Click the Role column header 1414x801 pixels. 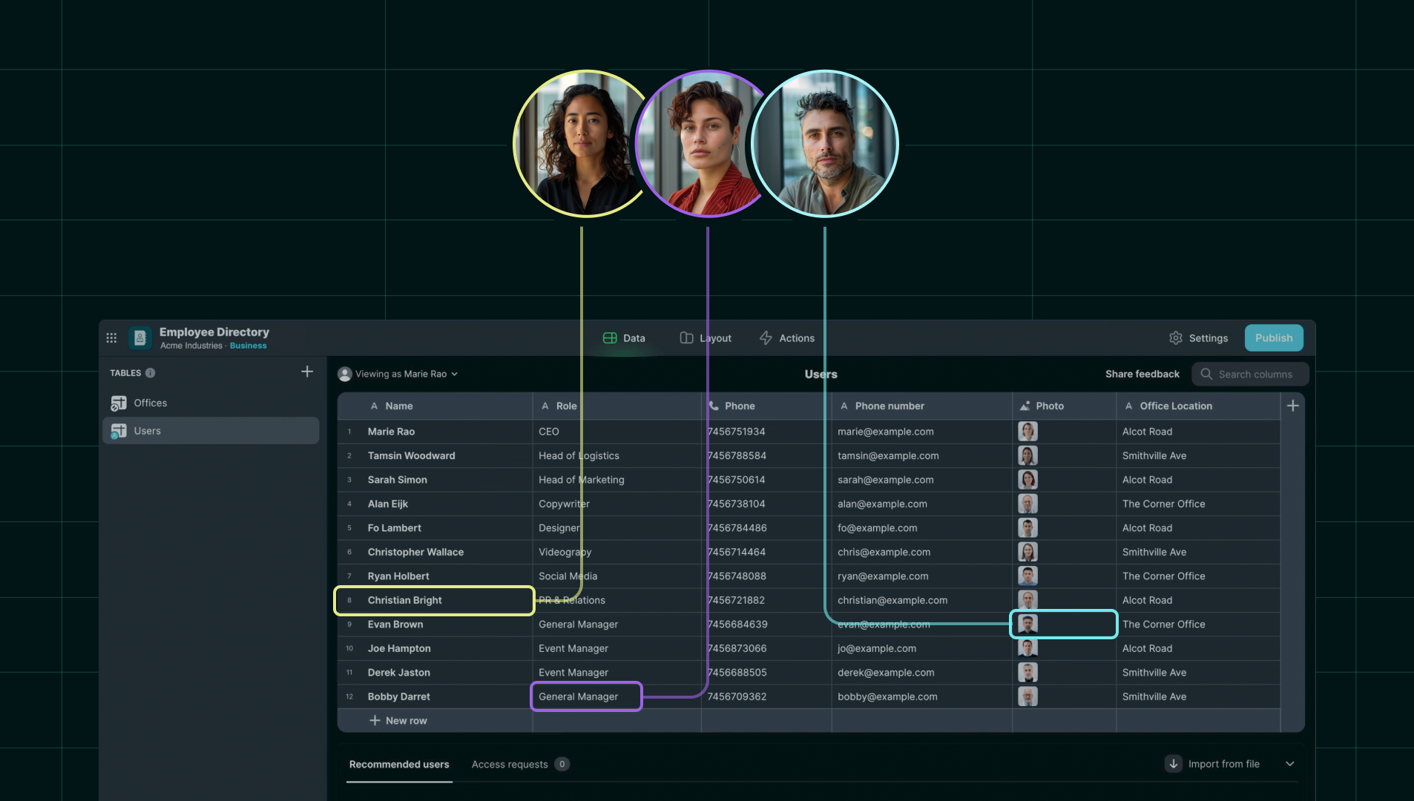(617, 406)
